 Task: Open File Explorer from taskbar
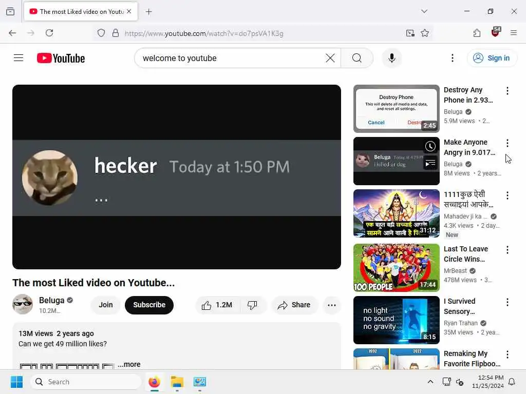click(177, 382)
